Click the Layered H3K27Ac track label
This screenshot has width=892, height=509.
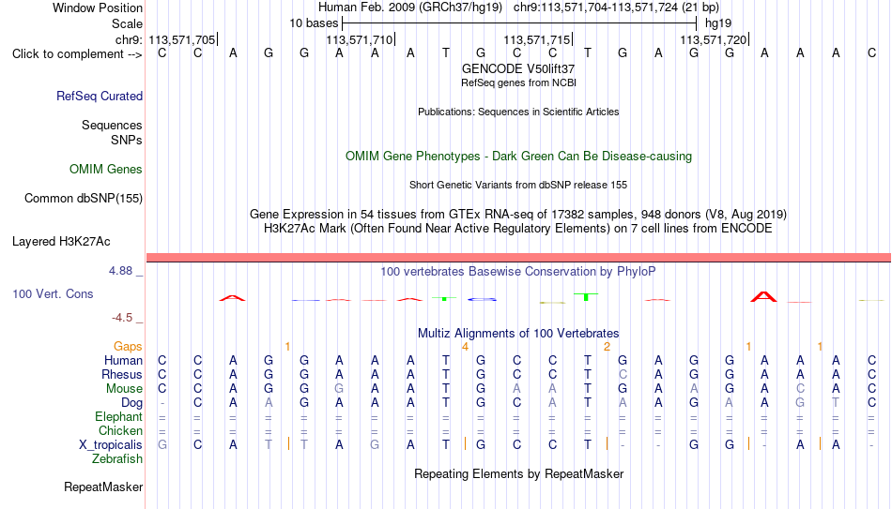pos(61,242)
